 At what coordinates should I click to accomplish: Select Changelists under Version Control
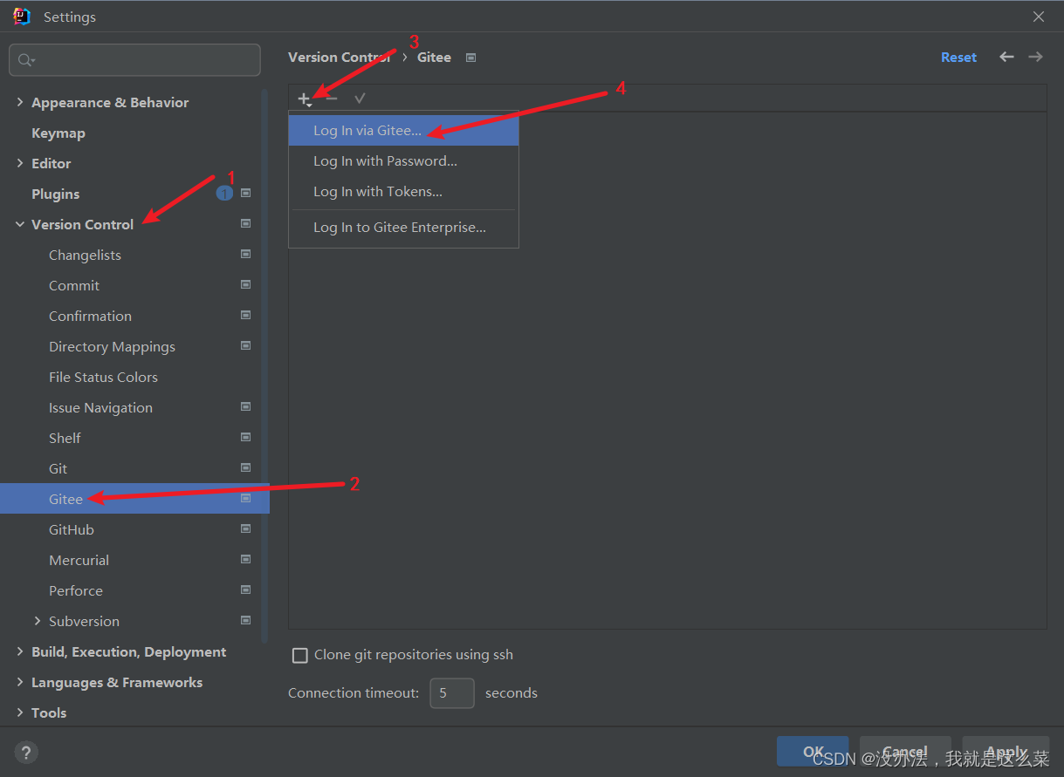point(85,255)
